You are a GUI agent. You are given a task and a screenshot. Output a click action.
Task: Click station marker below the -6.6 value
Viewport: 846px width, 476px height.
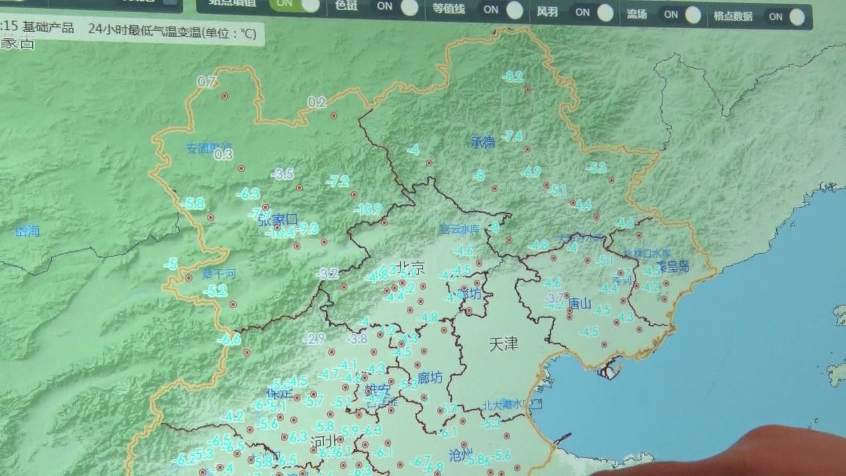coord(247,352)
